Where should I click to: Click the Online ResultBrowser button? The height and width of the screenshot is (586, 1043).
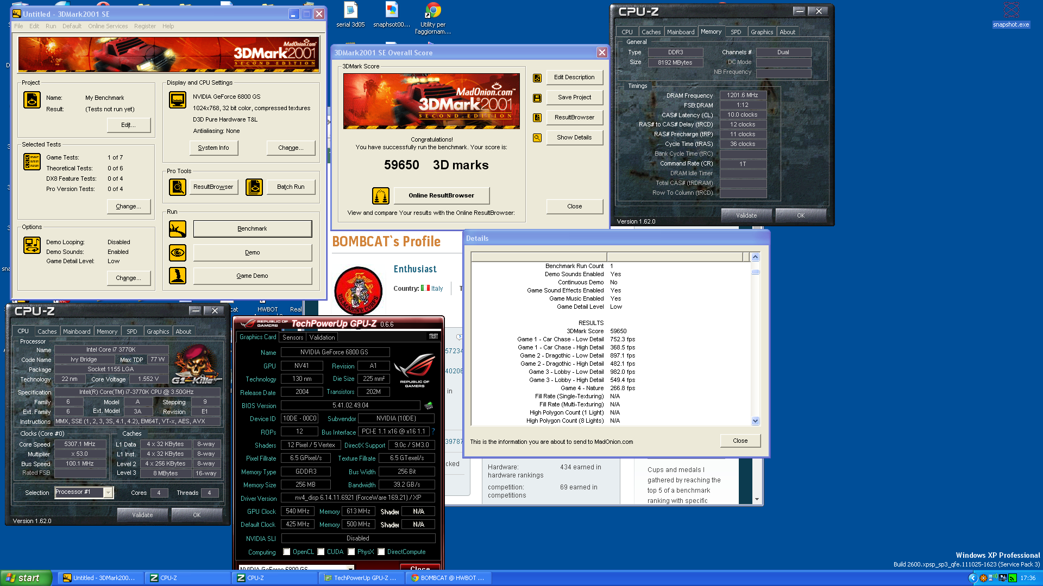[x=442, y=195]
